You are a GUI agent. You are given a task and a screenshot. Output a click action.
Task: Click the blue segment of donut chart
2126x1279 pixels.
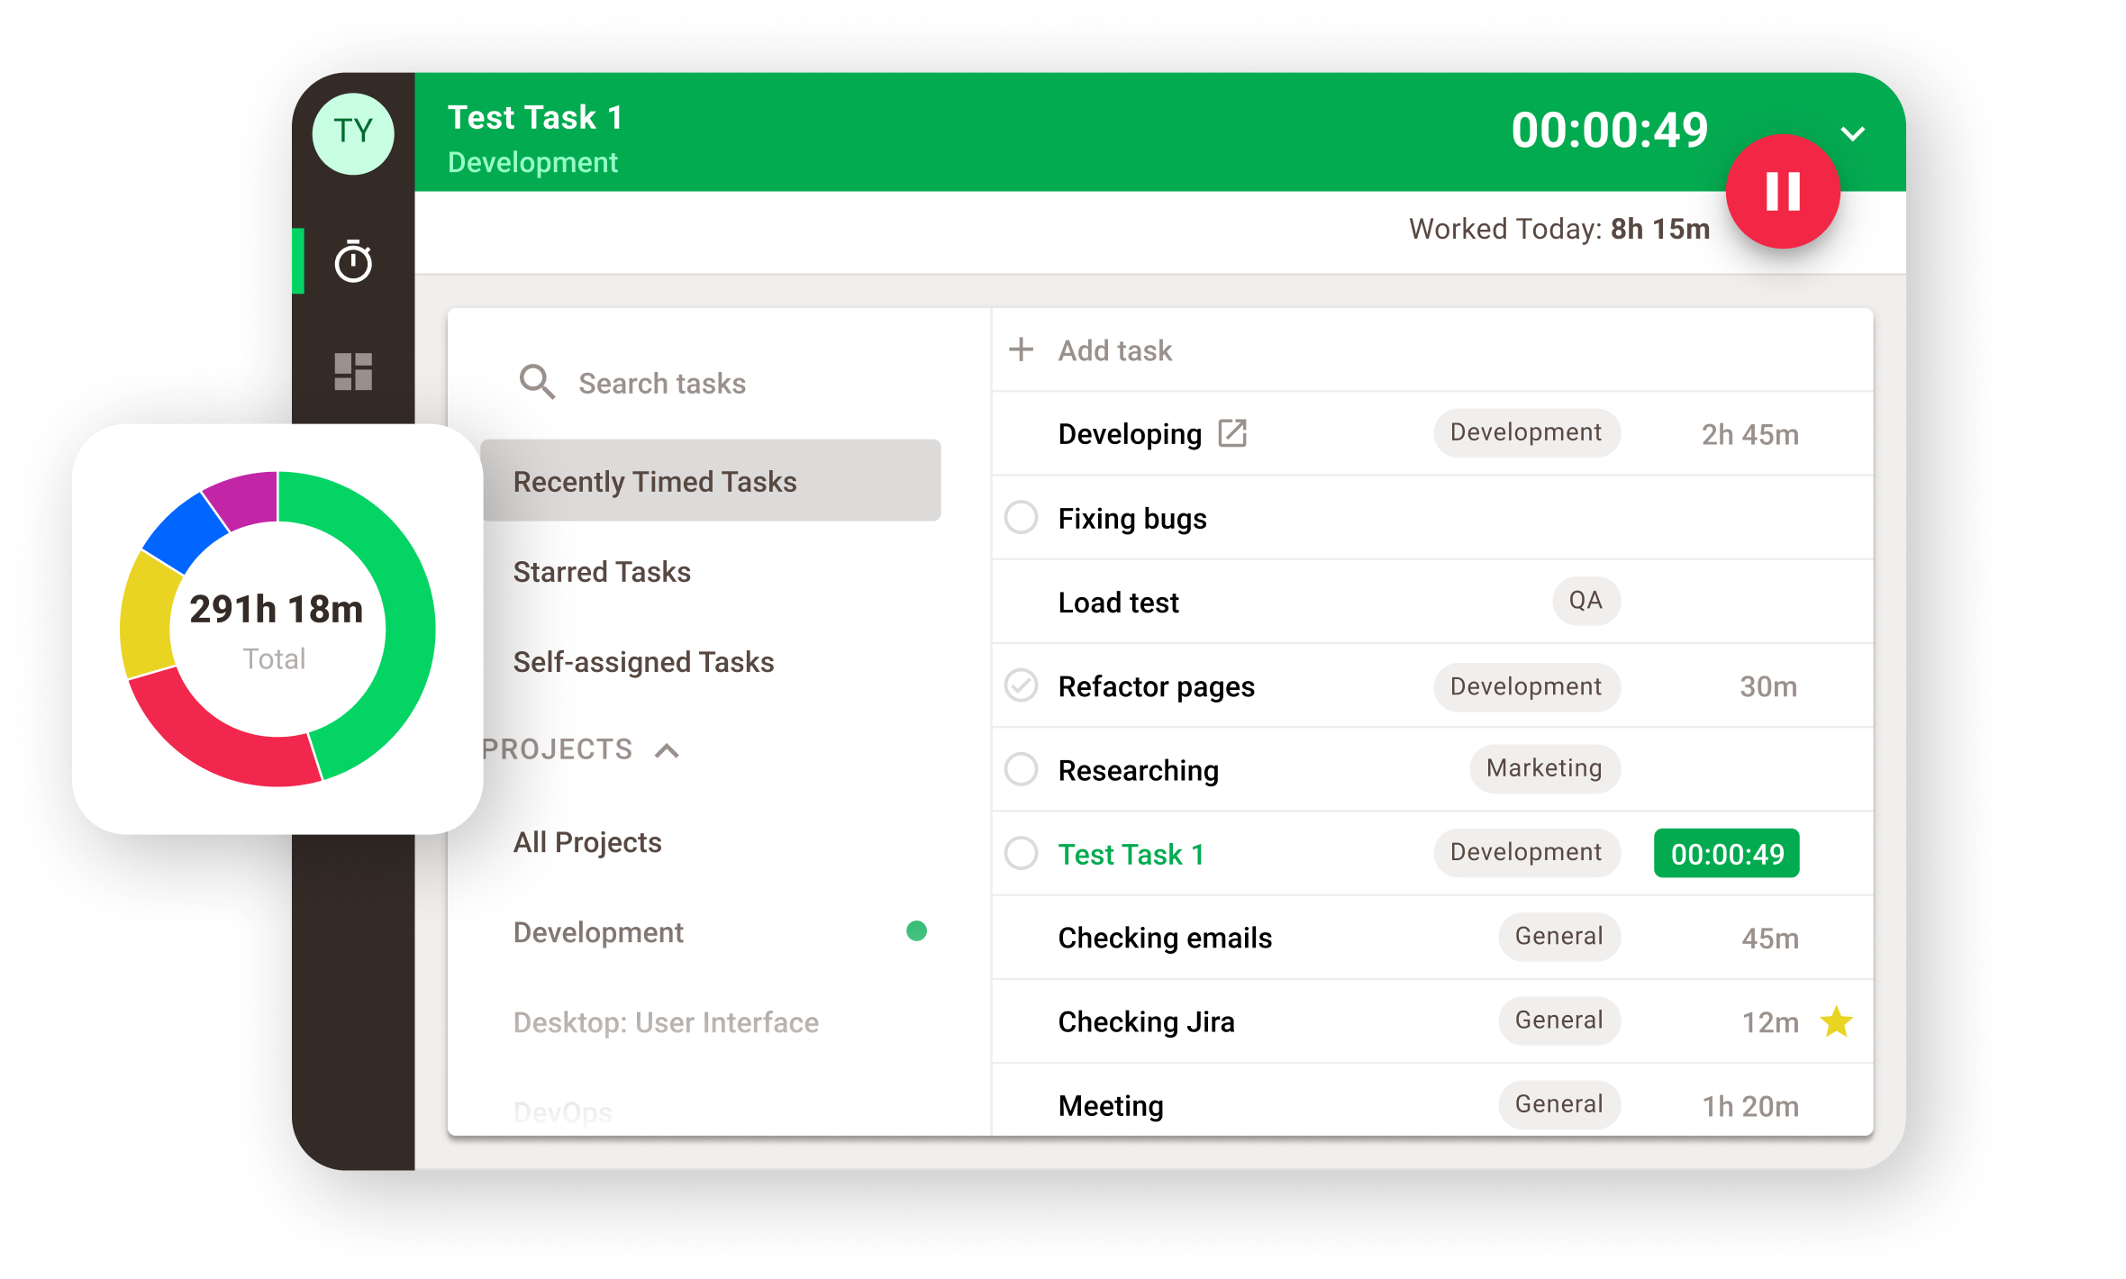[x=186, y=531]
